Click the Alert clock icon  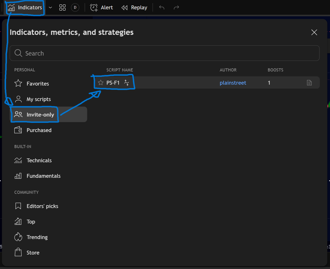click(x=94, y=8)
